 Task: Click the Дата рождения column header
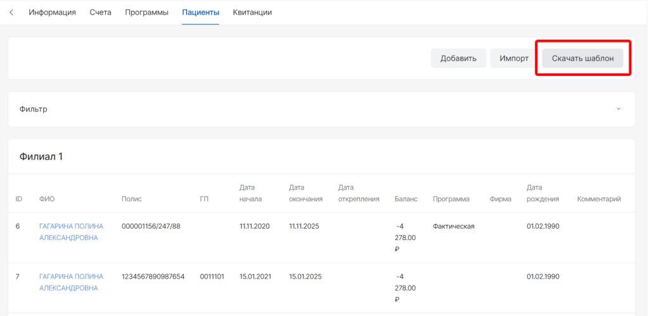coord(543,193)
